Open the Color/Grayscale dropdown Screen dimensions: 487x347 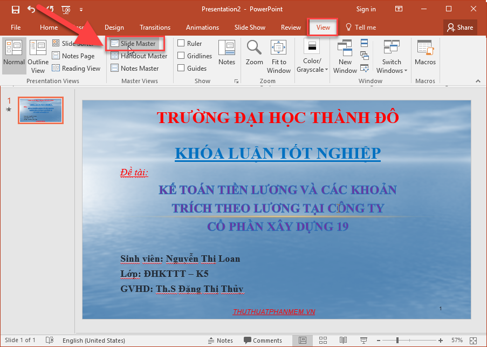click(312, 56)
